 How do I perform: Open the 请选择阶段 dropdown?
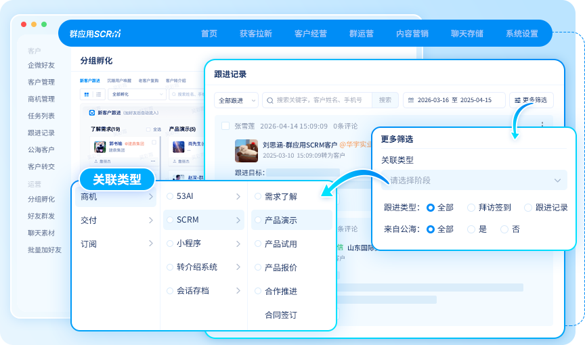(x=474, y=181)
